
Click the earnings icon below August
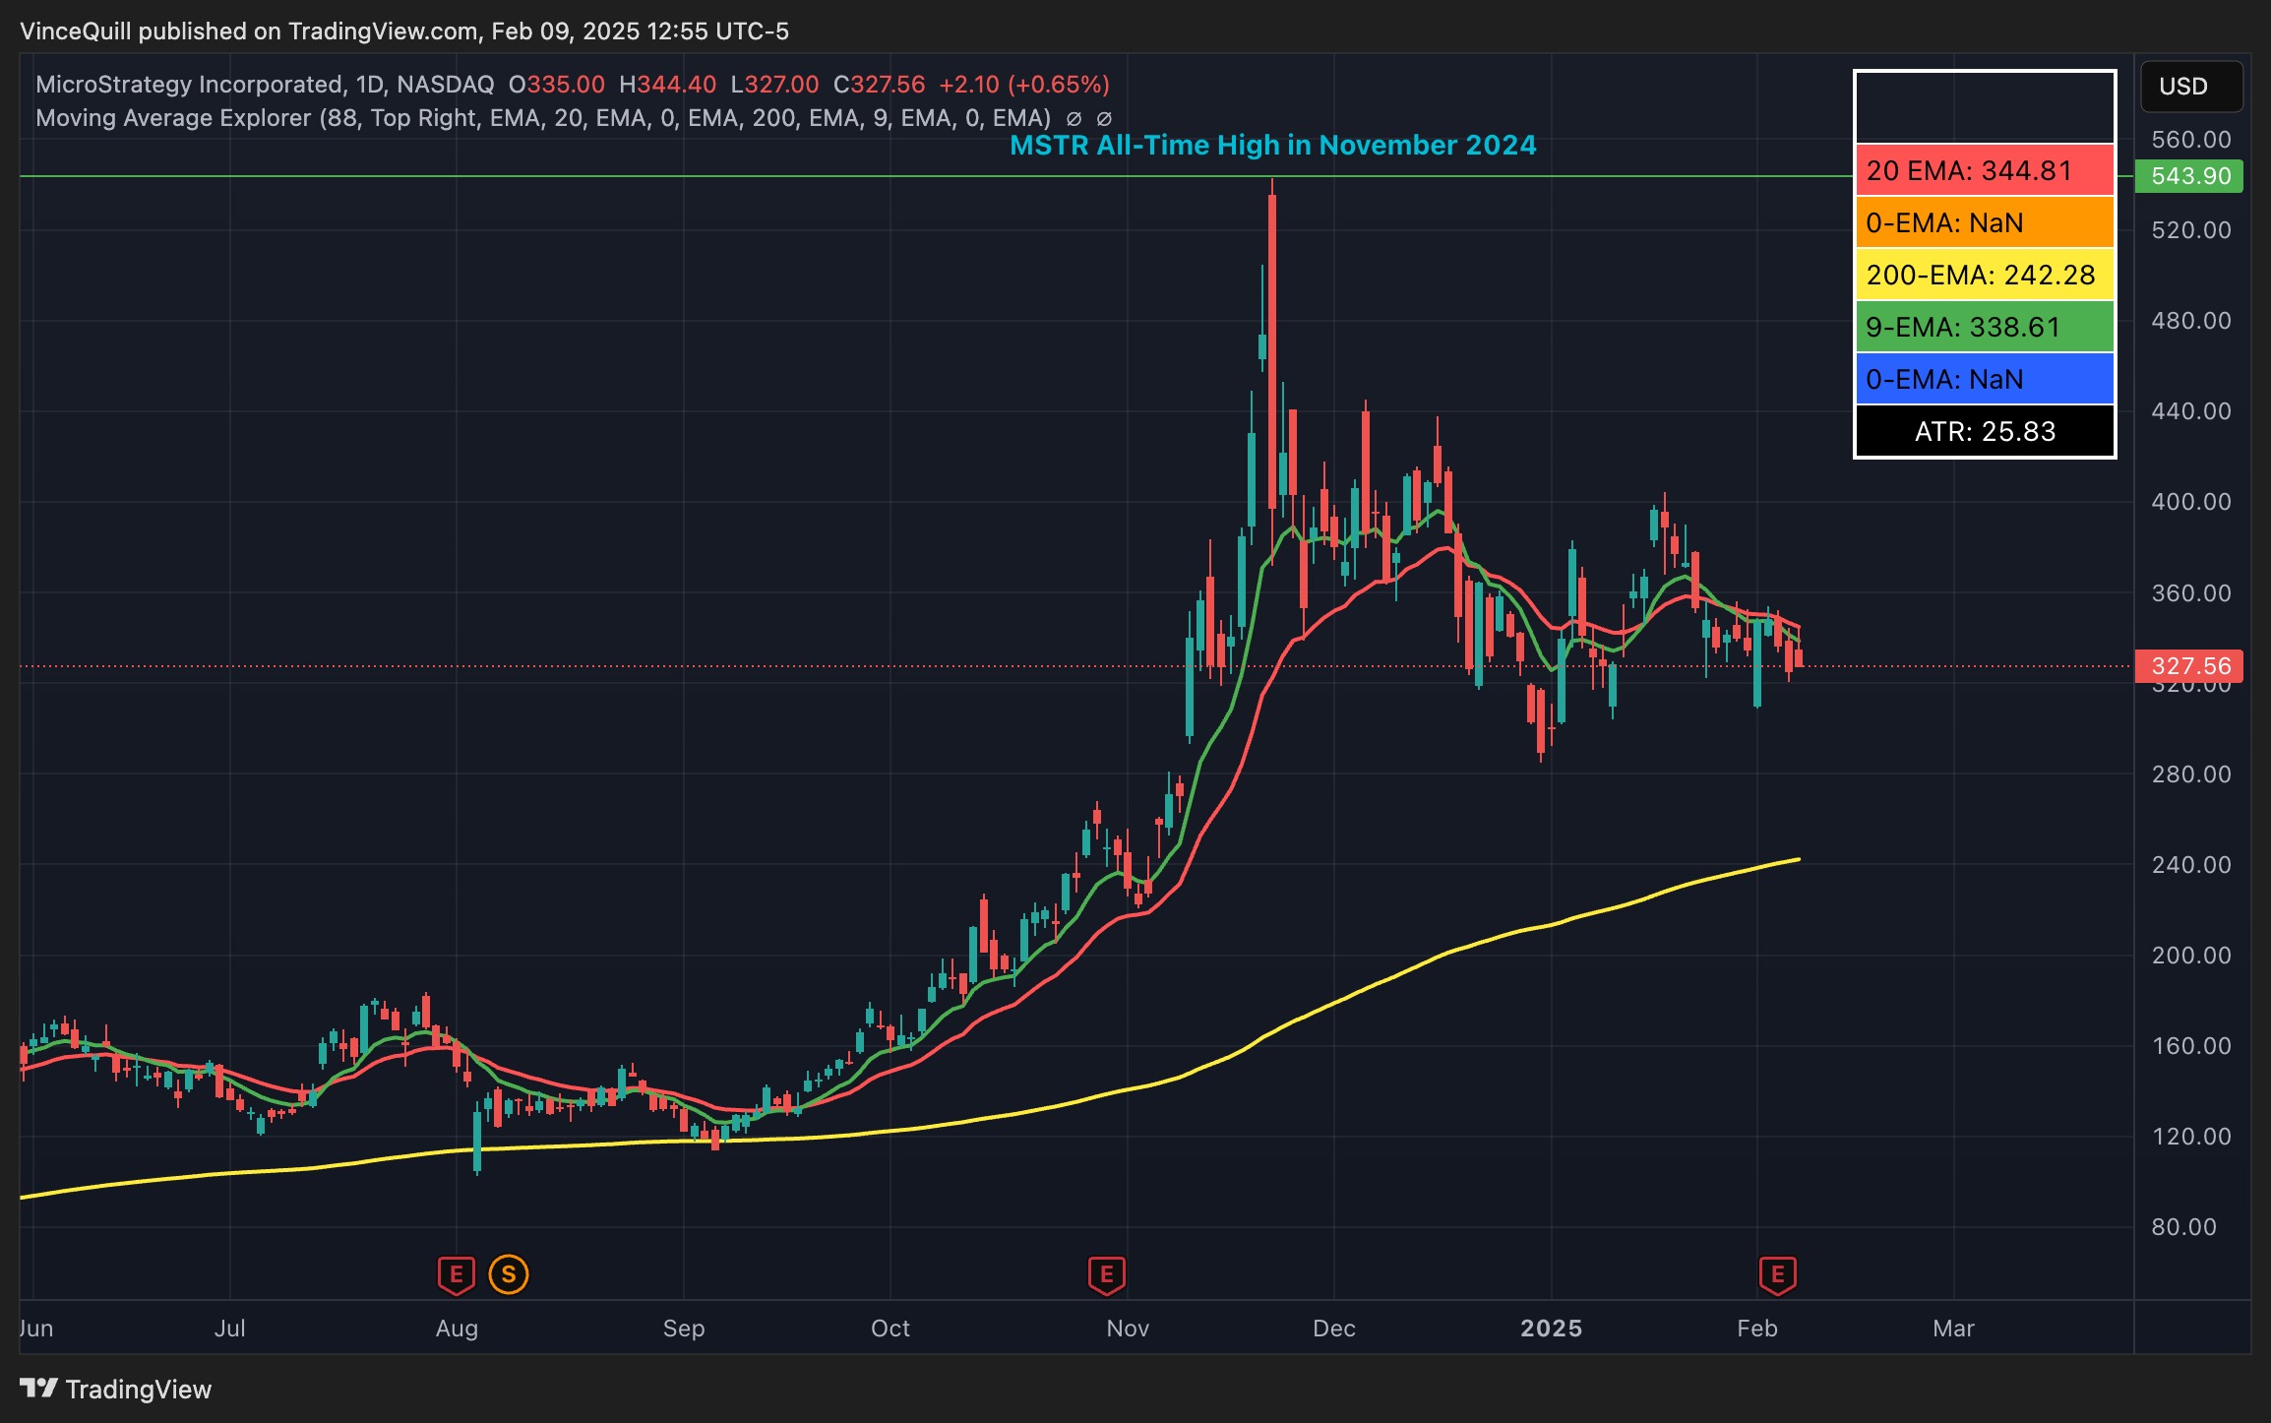[456, 1274]
